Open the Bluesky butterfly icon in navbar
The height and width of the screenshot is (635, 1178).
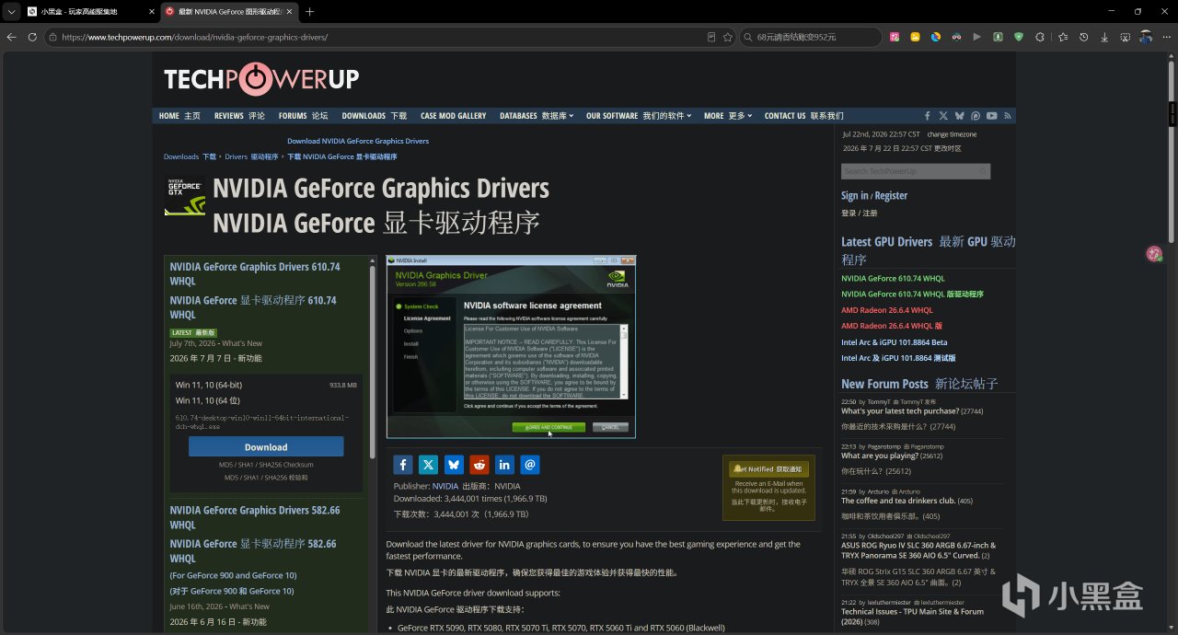(960, 116)
